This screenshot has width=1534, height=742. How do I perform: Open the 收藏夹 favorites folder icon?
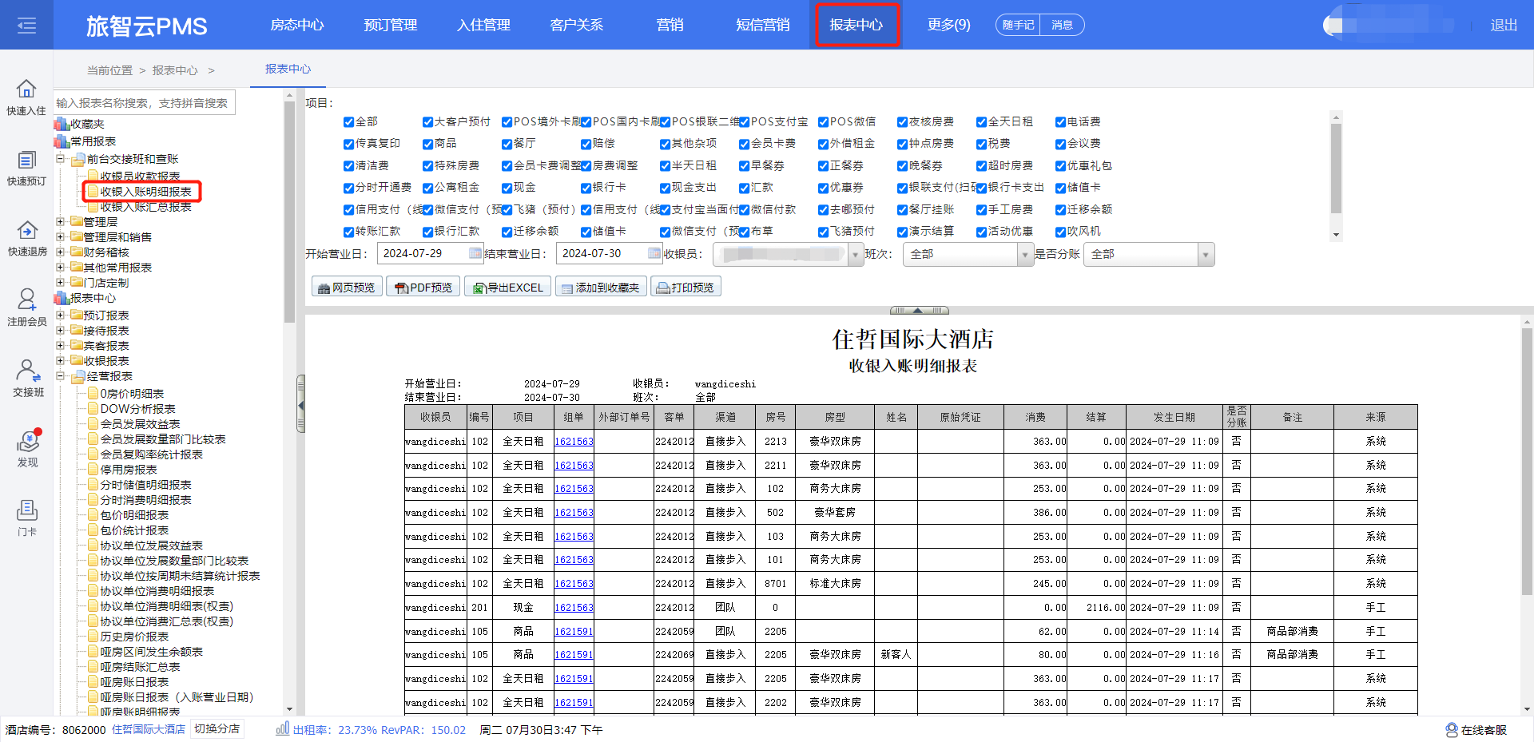tap(62, 124)
